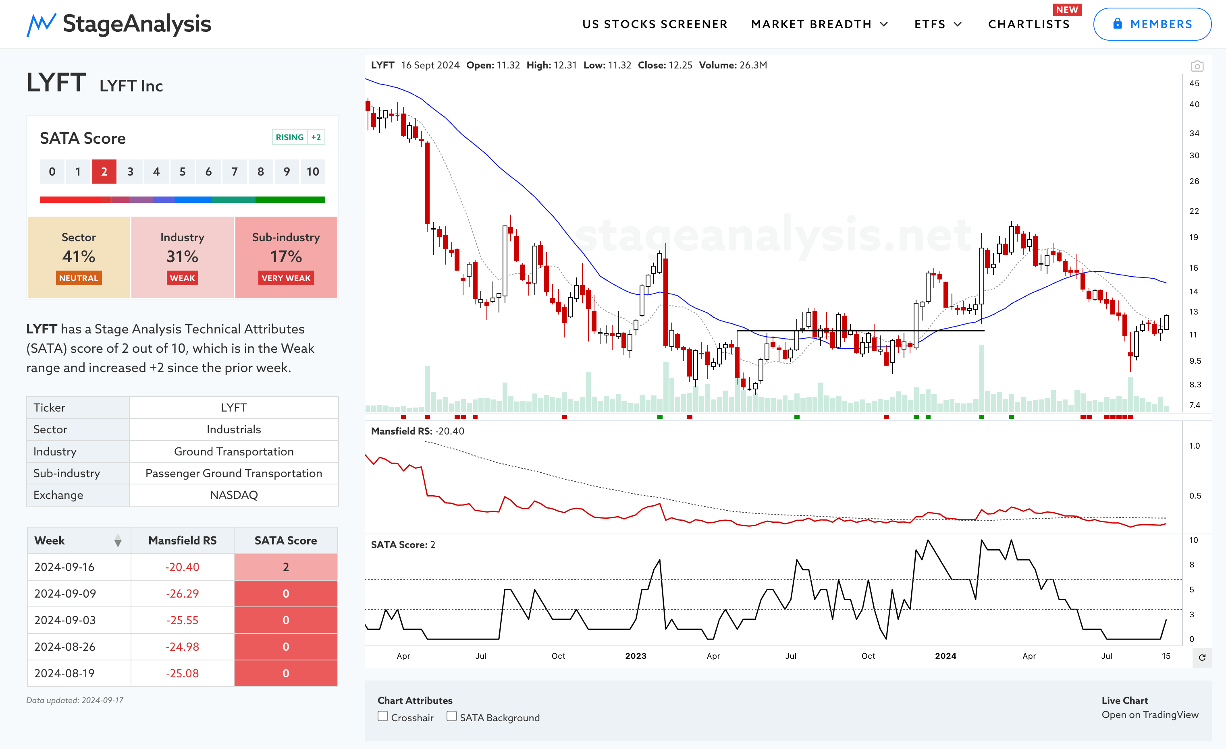This screenshot has width=1226, height=749.
Task: Click the LYFT ticker cell in table
Action: 234,408
